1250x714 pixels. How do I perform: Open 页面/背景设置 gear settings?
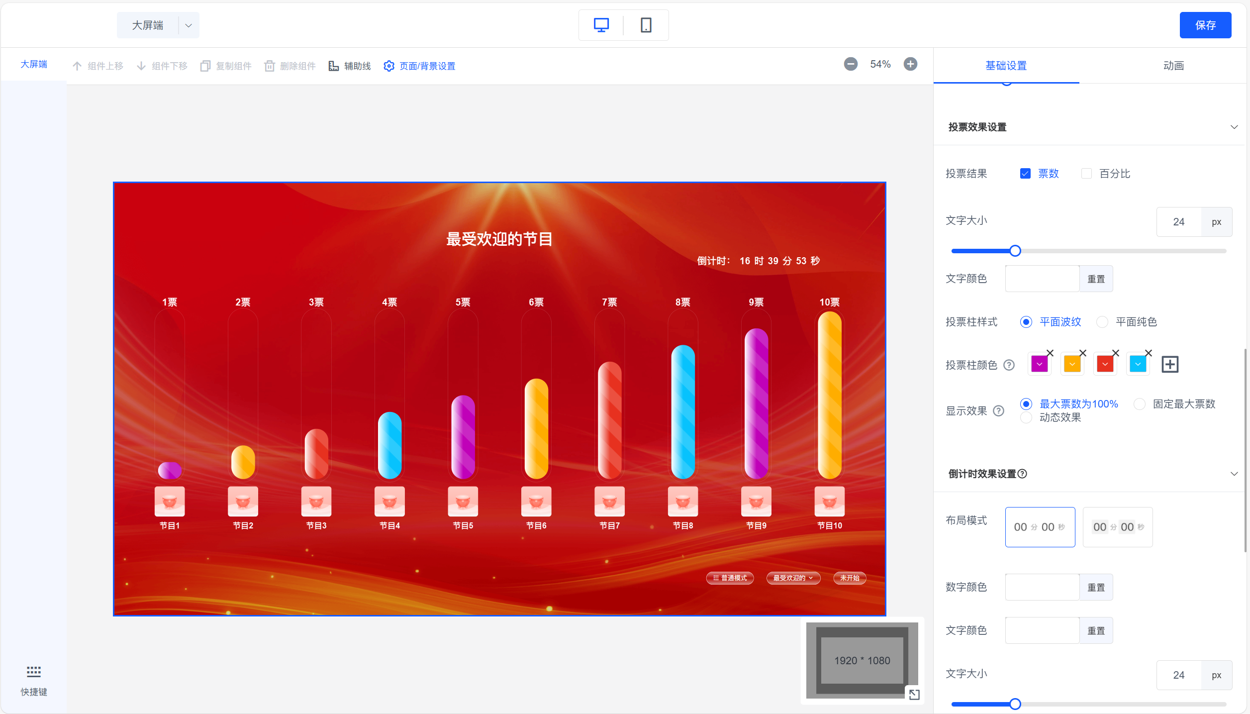[x=419, y=66]
